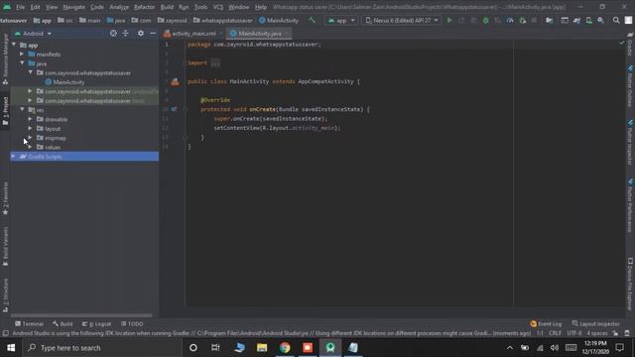Click MainActivity breadcrumb in navigation bar
Screen dimensions: 635x357
[x=279, y=20]
